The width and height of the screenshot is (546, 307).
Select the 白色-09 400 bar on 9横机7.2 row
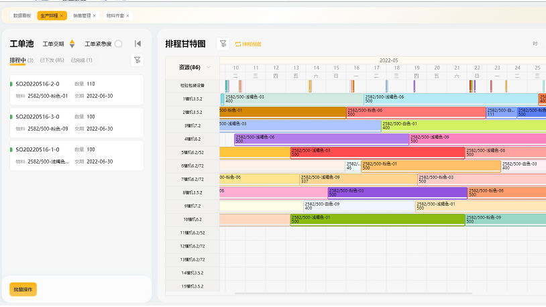point(360,206)
